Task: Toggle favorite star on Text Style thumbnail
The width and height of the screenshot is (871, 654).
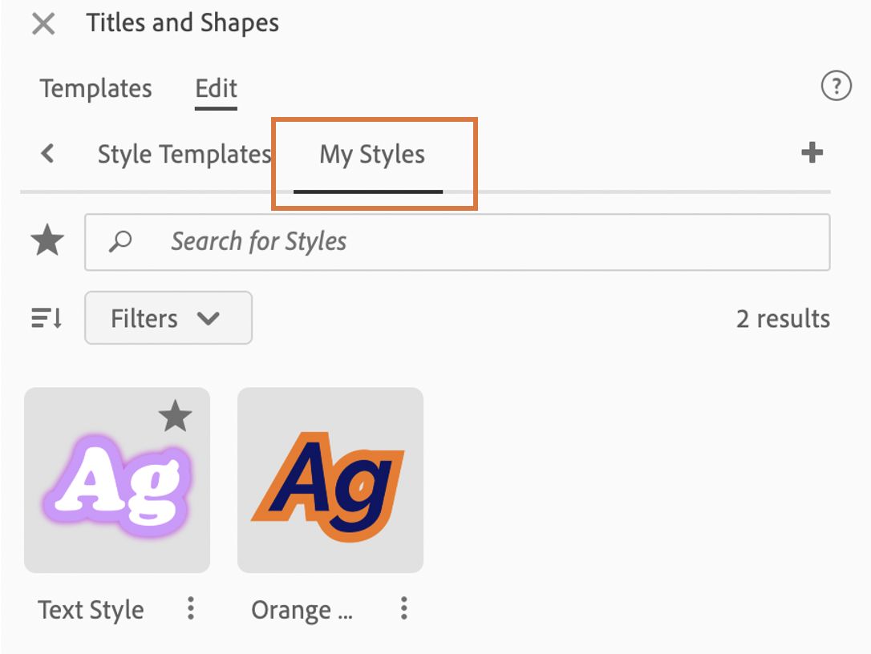Action: click(x=175, y=417)
